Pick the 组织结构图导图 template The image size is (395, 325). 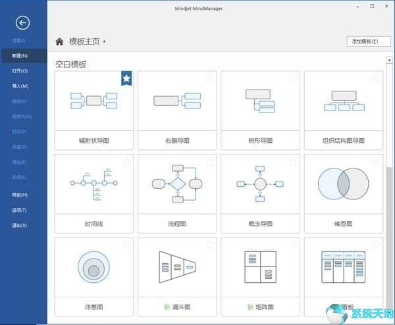344,111
